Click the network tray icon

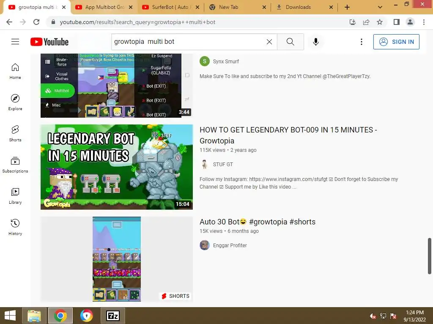click(383, 316)
